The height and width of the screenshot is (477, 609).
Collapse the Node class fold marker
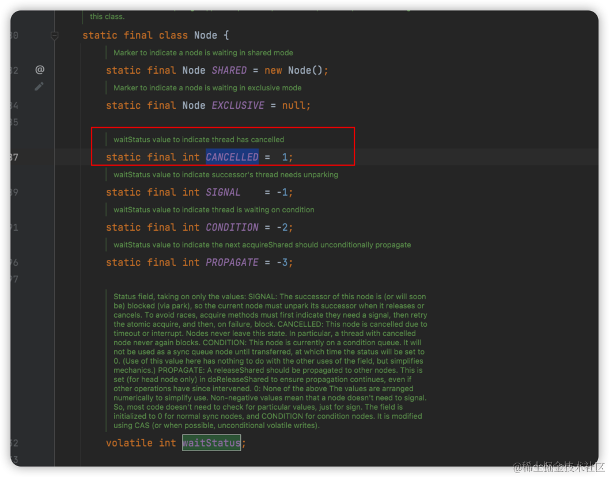pos(54,36)
